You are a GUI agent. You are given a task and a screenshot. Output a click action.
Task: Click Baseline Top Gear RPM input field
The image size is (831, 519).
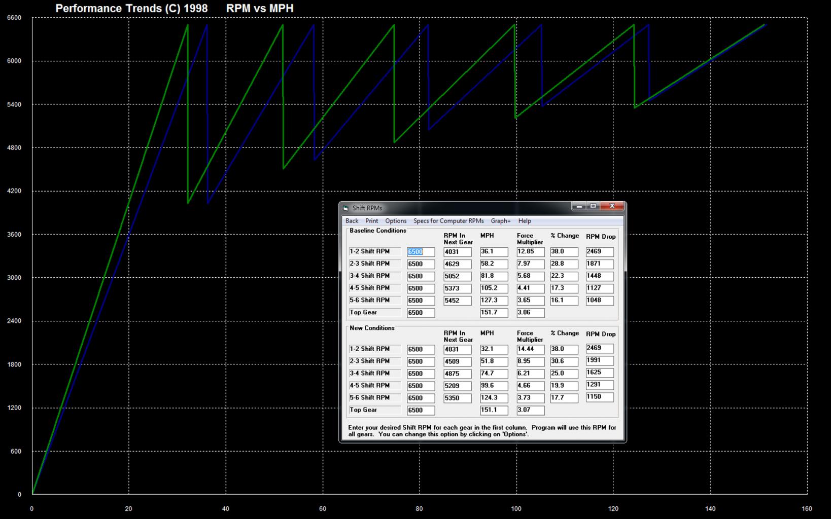point(421,313)
